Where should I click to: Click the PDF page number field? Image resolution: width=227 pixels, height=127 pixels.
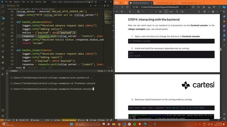(166, 12)
